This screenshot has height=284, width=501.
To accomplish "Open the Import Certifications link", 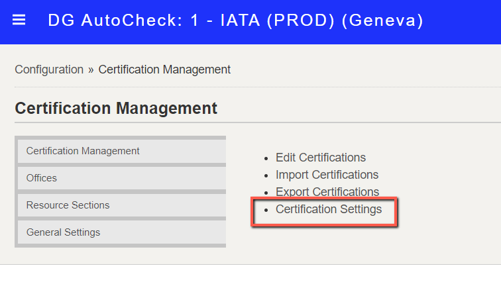I will (x=327, y=175).
